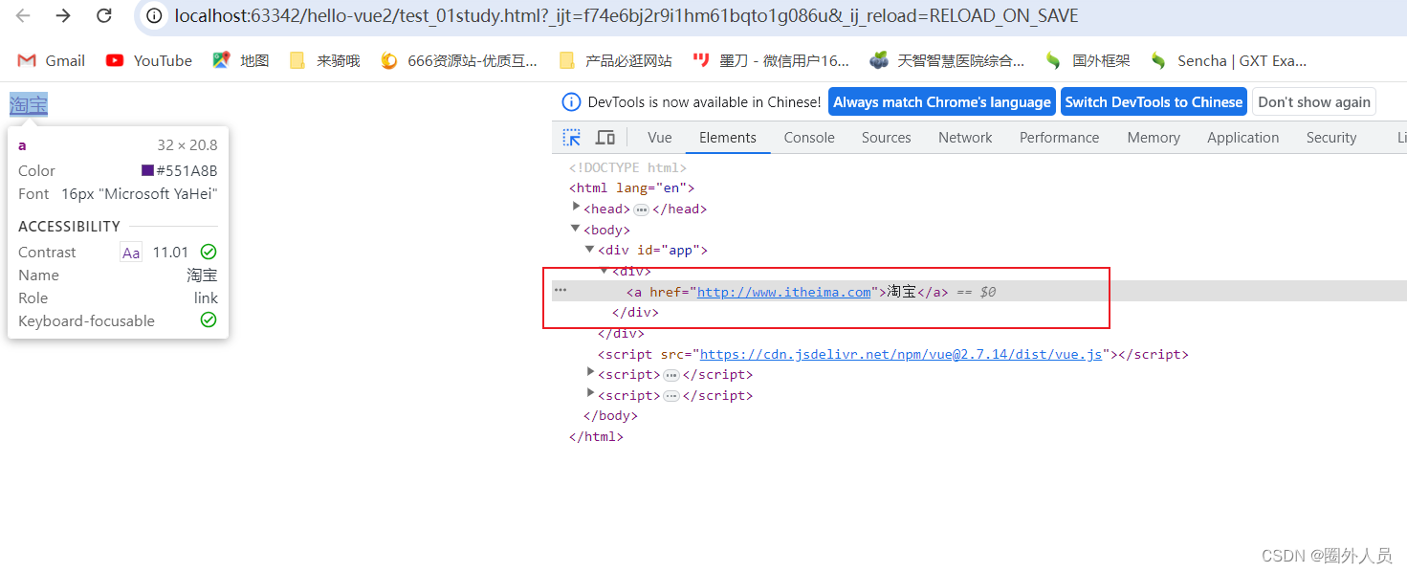Open the Sencha GXT bookmark
The height and width of the screenshot is (573, 1407).
(x=1228, y=60)
